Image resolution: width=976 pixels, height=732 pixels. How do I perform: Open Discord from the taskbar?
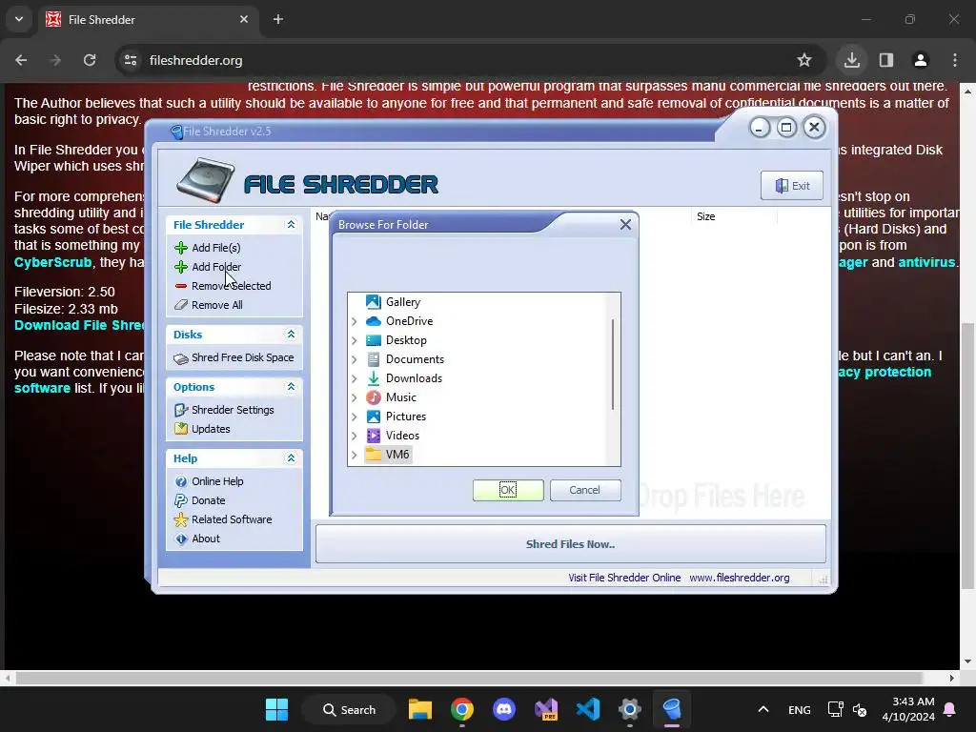click(x=504, y=709)
